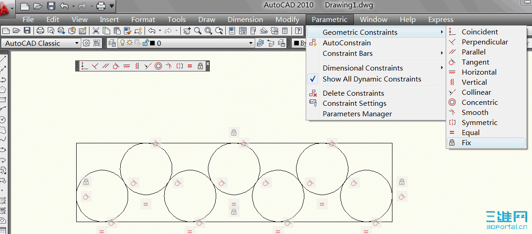The height and width of the screenshot is (234, 532).
Task: Click Make Object's Layer Current icon
Action: click(x=261, y=43)
